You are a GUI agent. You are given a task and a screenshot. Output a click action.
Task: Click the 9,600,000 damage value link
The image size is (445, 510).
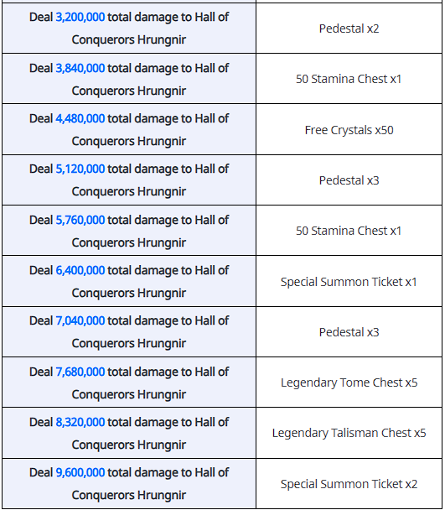(x=80, y=473)
